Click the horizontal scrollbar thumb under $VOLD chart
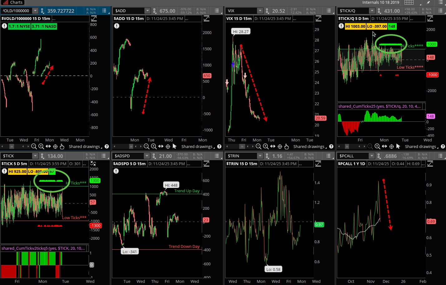Screen dimensions: 446x285 [12, 146]
